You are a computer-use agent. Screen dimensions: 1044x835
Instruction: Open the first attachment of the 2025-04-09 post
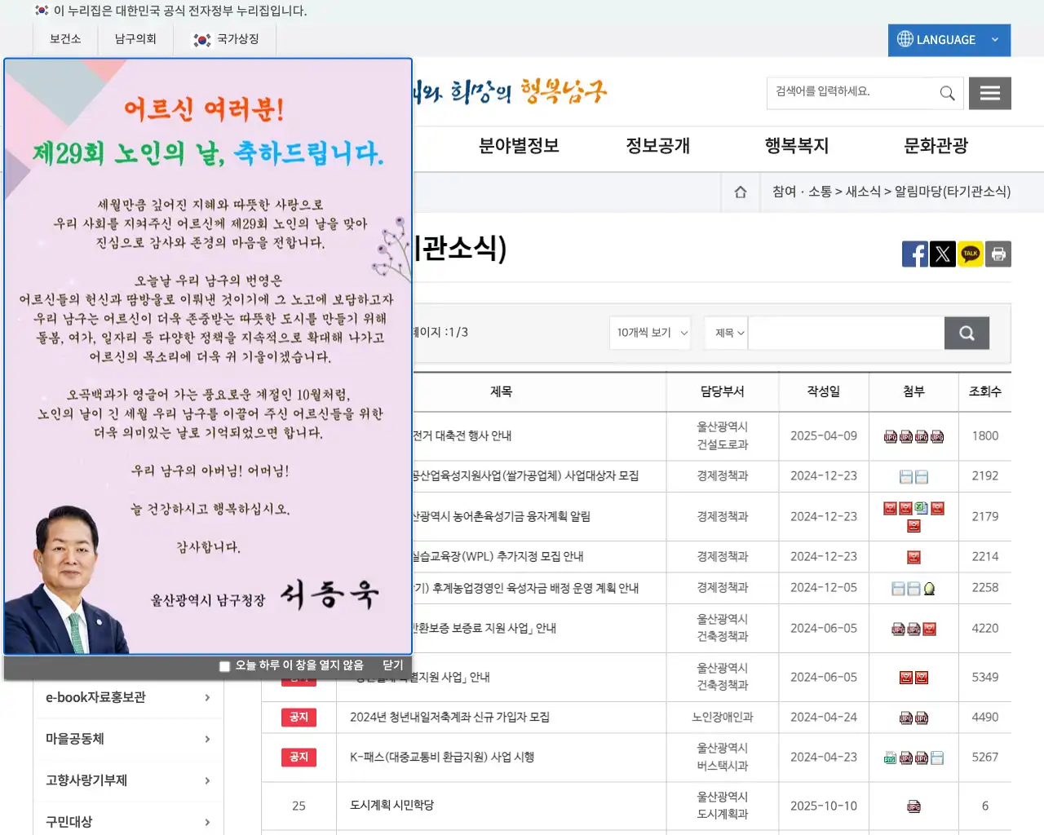pyautogui.click(x=891, y=436)
